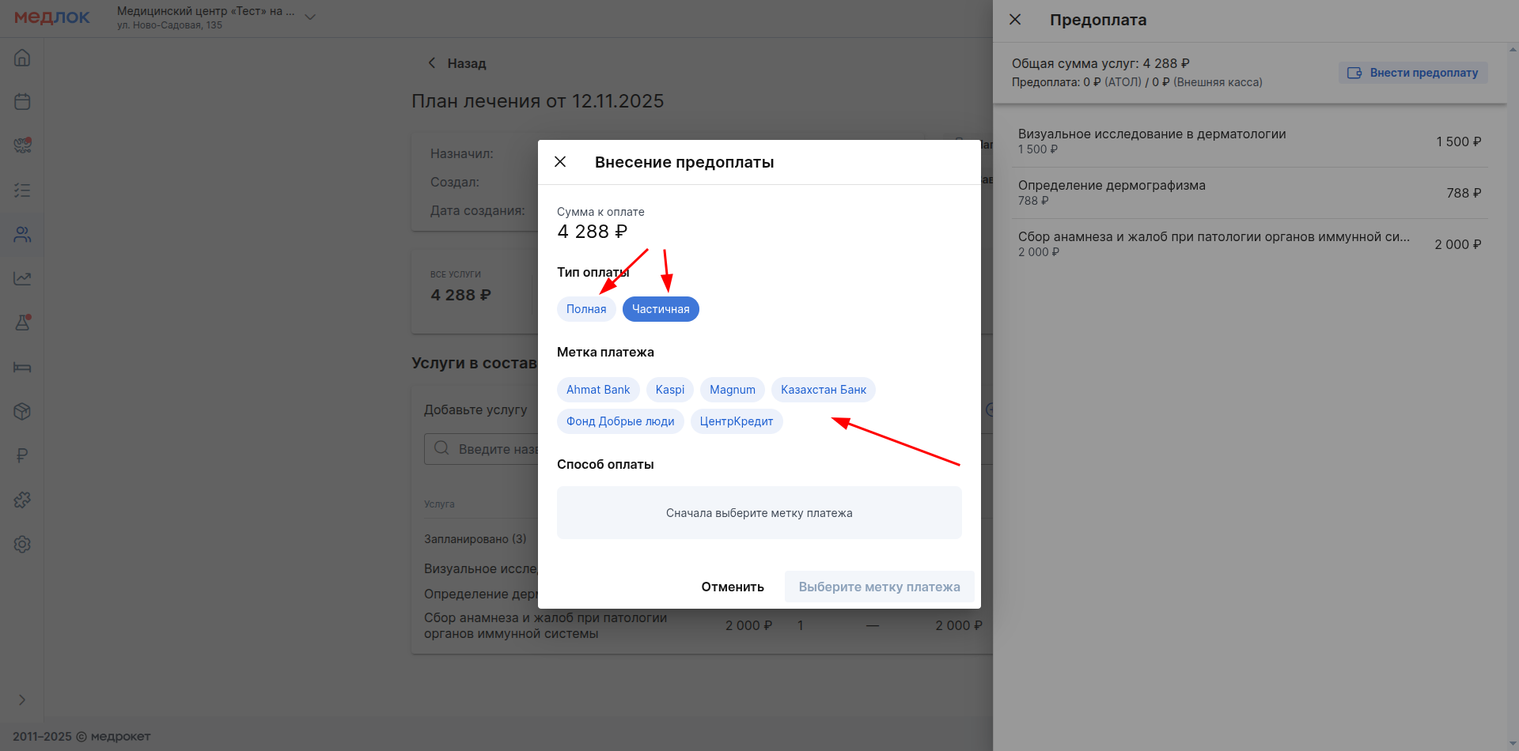Expand the Запланировано (3) group
The height and width of the screenshot is (751, 1519).
(475, 539)
